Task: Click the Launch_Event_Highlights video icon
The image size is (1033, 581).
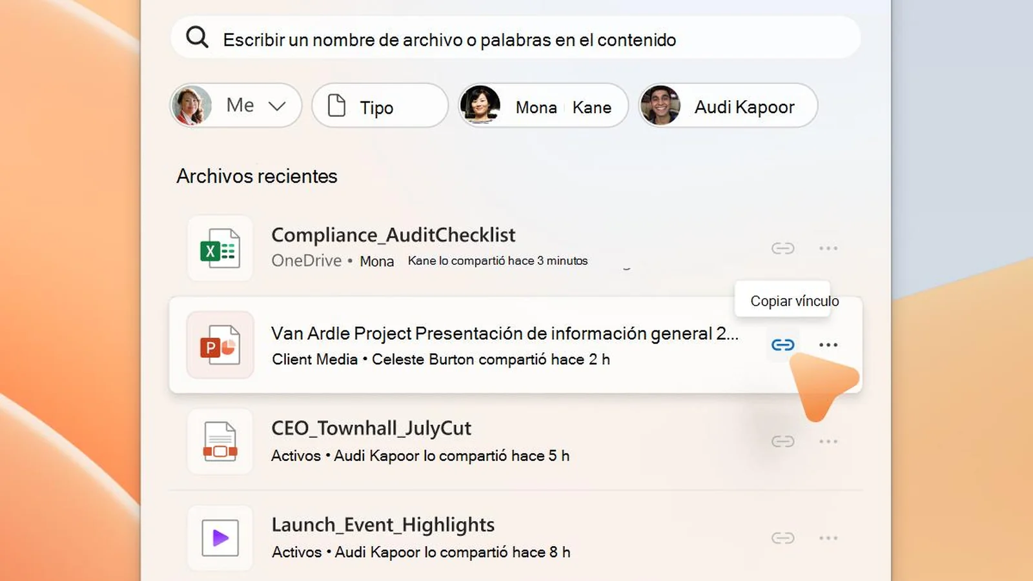Action: [220, 538]
